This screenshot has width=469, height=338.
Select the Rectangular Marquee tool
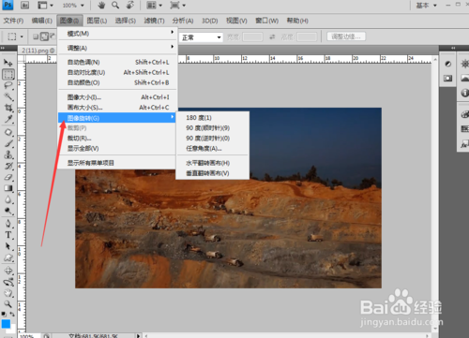click(x=8, y=74)
